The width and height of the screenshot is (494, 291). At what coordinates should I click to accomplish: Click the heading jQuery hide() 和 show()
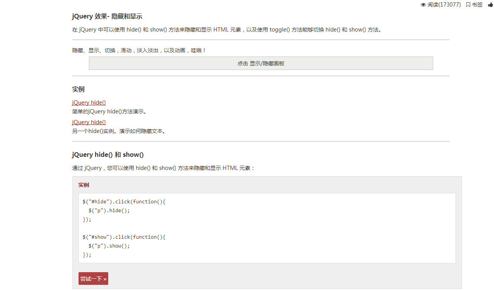click(x=108, y=155)
